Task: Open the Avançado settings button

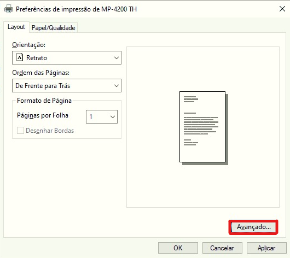Action: (253, 227)
